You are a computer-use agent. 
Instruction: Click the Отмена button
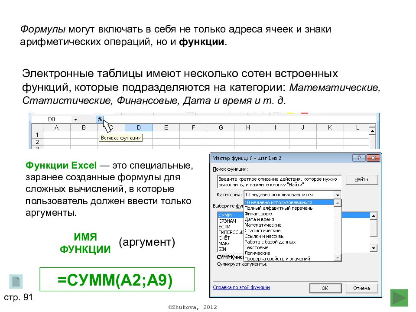click(x=361, y=288)
